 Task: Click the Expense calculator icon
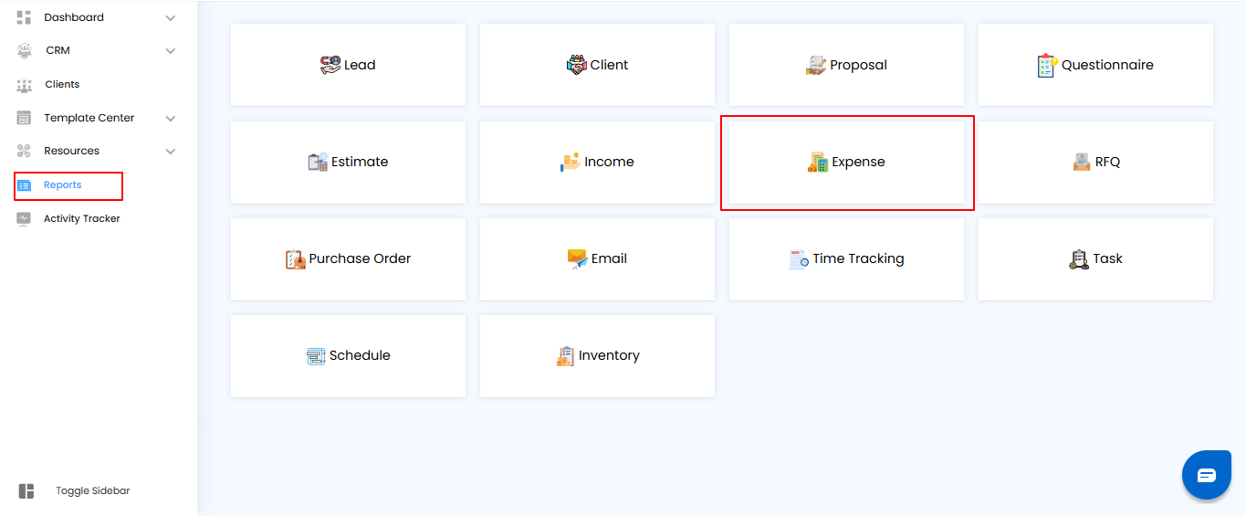click(x=818, y=163)
